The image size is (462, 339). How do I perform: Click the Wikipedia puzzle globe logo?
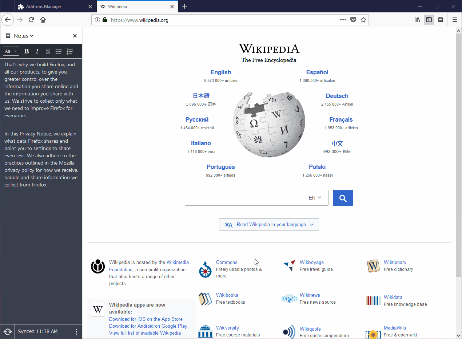point(269,124)
